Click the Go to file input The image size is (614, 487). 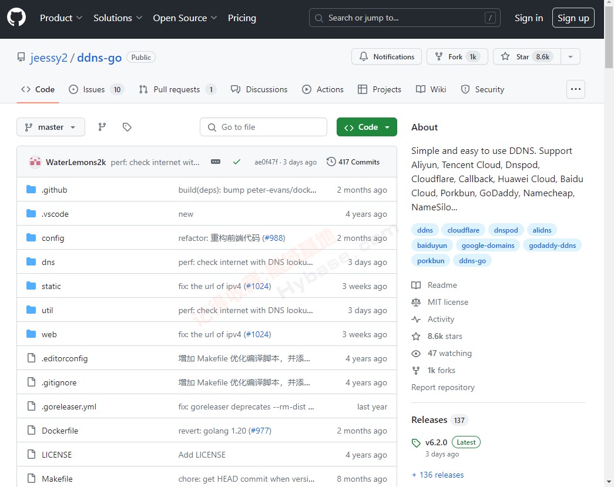(263, 127)
